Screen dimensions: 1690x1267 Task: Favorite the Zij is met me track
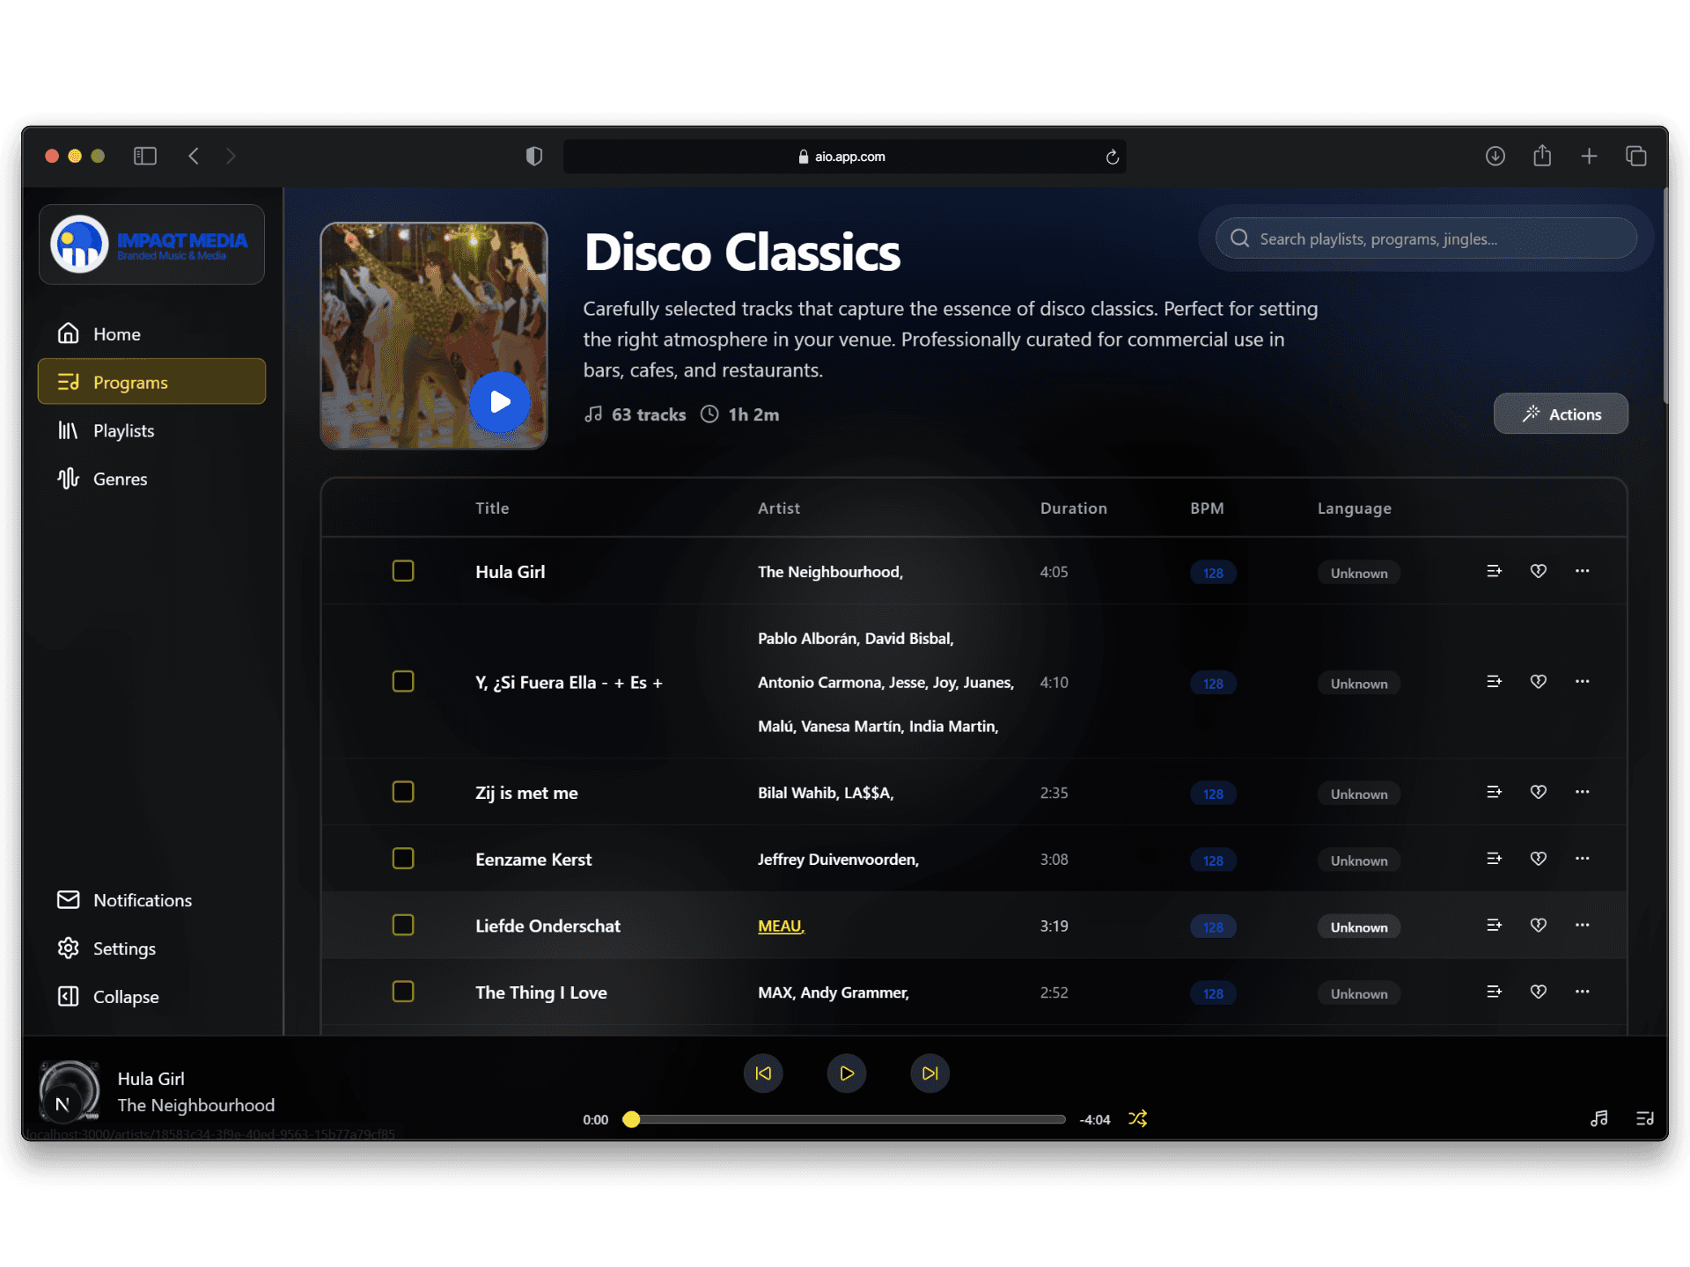(1538, 792)
